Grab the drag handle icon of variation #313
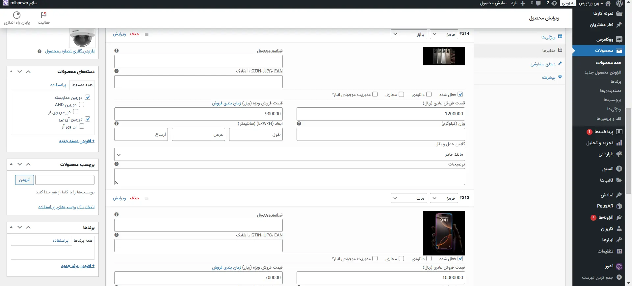 (147, 199)
